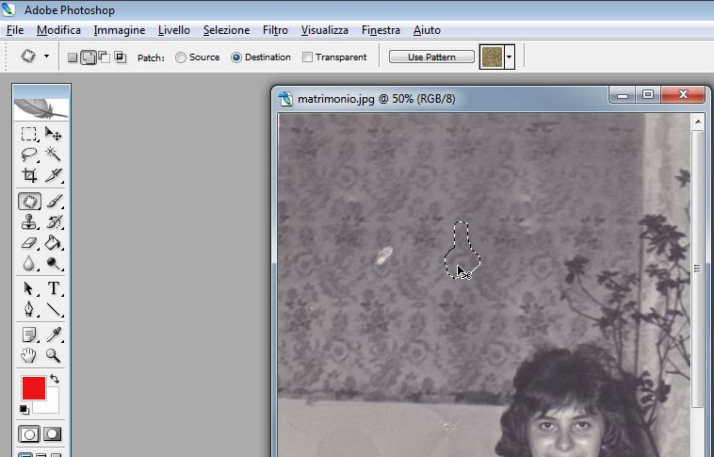Activate the Hand tool

28,355
